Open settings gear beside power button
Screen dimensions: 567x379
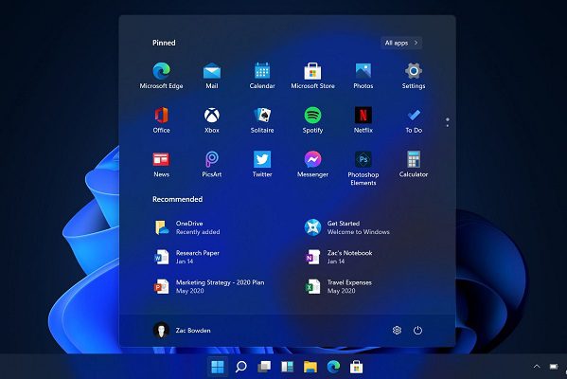coord(397,330)
